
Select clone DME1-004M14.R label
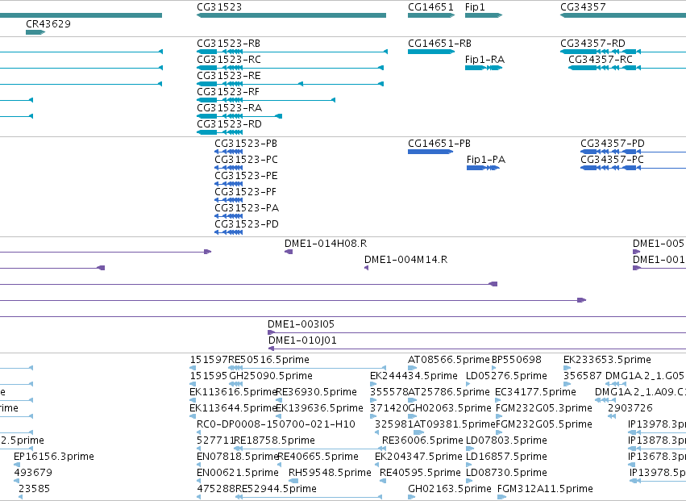coord(406,260)
